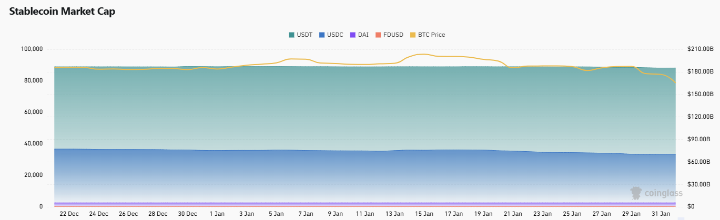Click the Stablecoin Market Cap title
The height and width of the screenshot is (220, 720).
[62, 12]
